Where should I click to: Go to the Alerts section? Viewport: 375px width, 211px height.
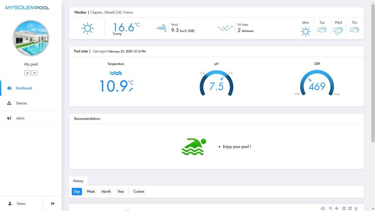[20, 118]
